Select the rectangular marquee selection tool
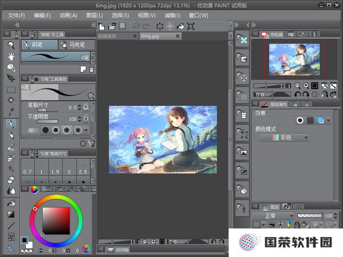The height and width of the screenshot is (257, 343). pyautogui.click(x=11, y=90)
